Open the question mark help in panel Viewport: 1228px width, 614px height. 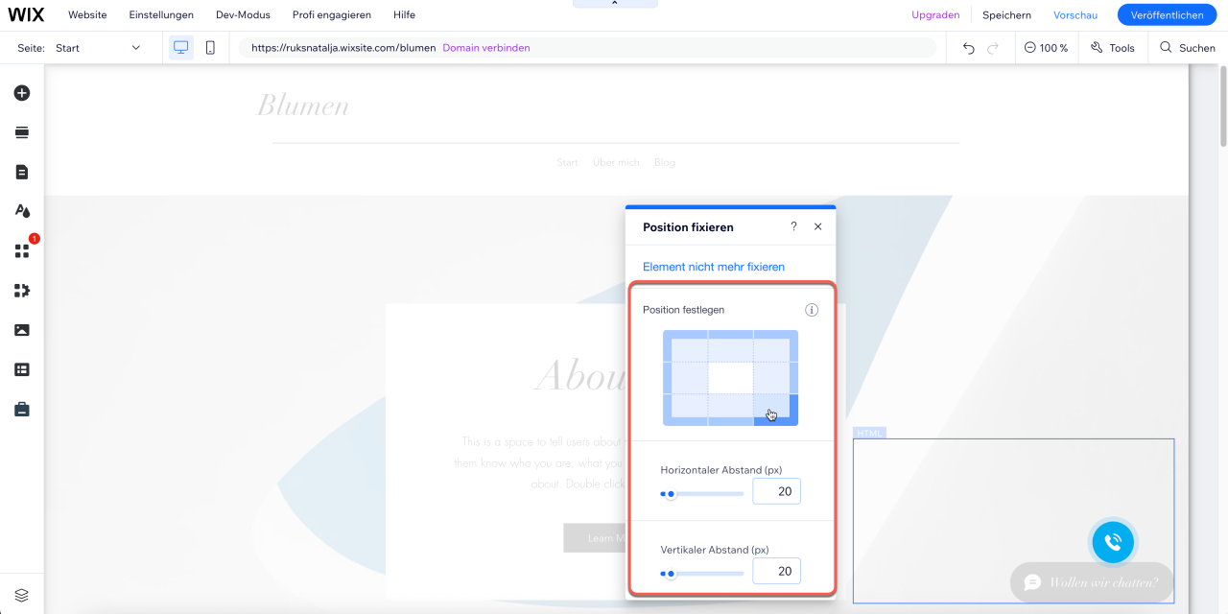[x=793, y=226]
